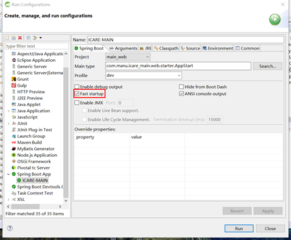
Task: Select HTTP Preview item
Action: pos(31,92)
